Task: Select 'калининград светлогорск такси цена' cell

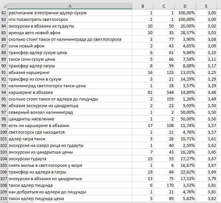Action: [70, 86]
